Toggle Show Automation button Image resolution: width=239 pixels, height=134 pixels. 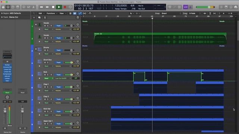coord(80,13)
